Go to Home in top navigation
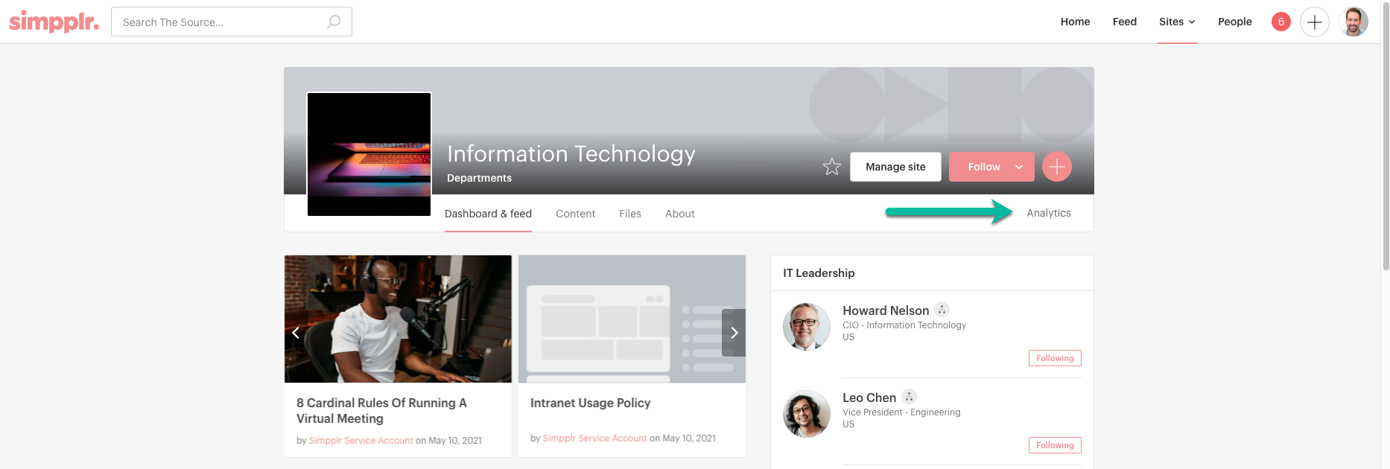Viewport: 1390px width, 469px height. click(x=1075, y=22)
